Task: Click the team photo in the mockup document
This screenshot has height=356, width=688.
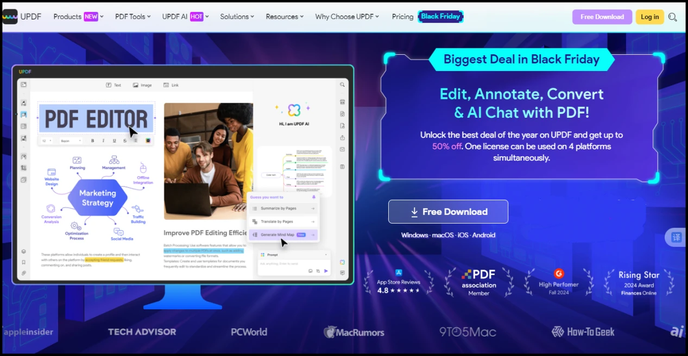Action: tap(208, 162)
